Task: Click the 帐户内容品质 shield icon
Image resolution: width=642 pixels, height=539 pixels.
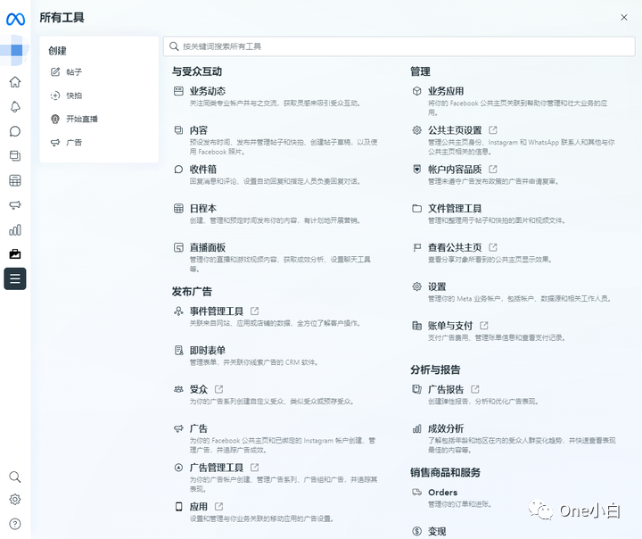Action: (416, 170)
